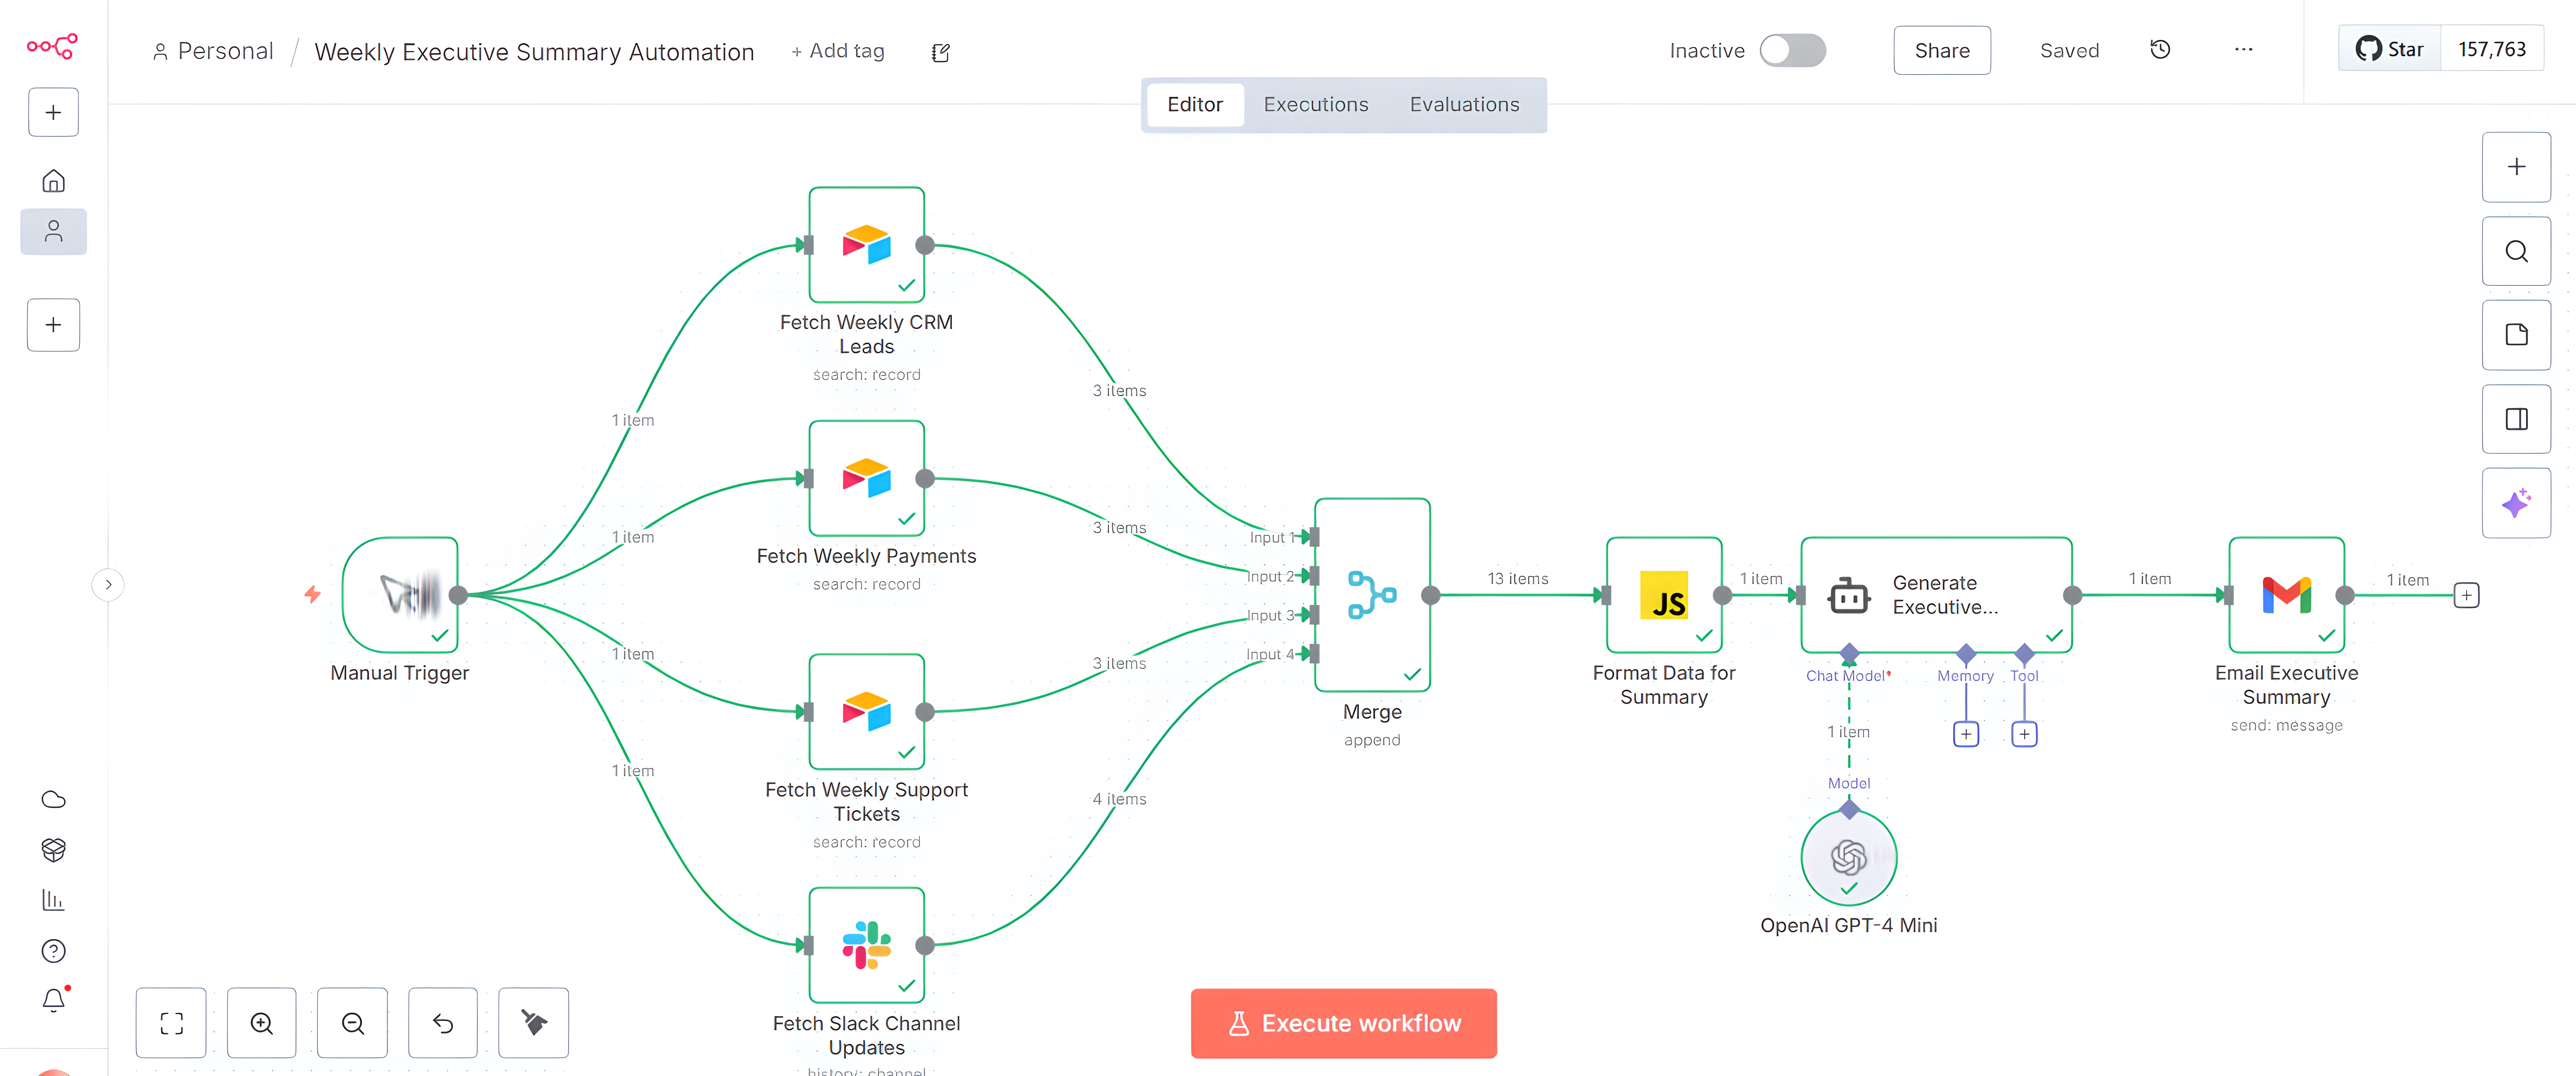The height and width of the screenshot is (1076, 2576).
Task: Open the n8n logo home link
Action: point(52,46)
